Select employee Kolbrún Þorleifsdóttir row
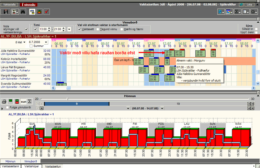Image resolution: width=260 pixels, height=168 pixels. click(x=25, y=61)
